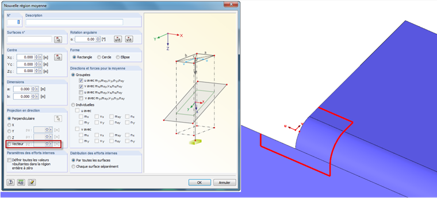Viewport: 437px width, 220px height.
Task: Select the Groupées option
Action: [x=73, y=75]
